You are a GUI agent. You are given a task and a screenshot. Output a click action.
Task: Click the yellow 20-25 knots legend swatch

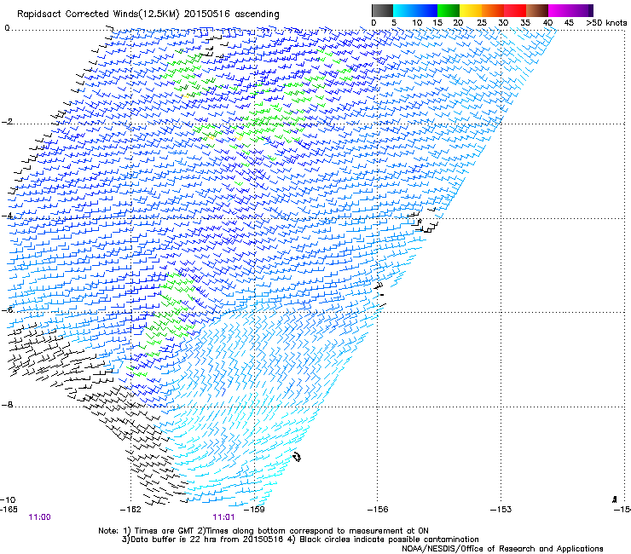coord(471,10)
